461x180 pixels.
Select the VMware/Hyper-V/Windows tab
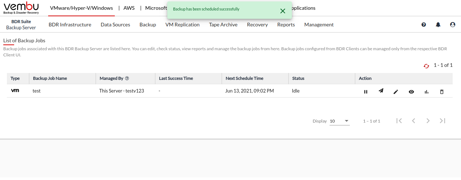click(81, 8)
